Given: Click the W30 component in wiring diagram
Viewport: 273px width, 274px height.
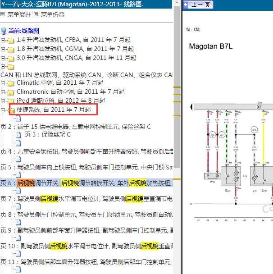Looking at the screenshot, I should [212, 176].
